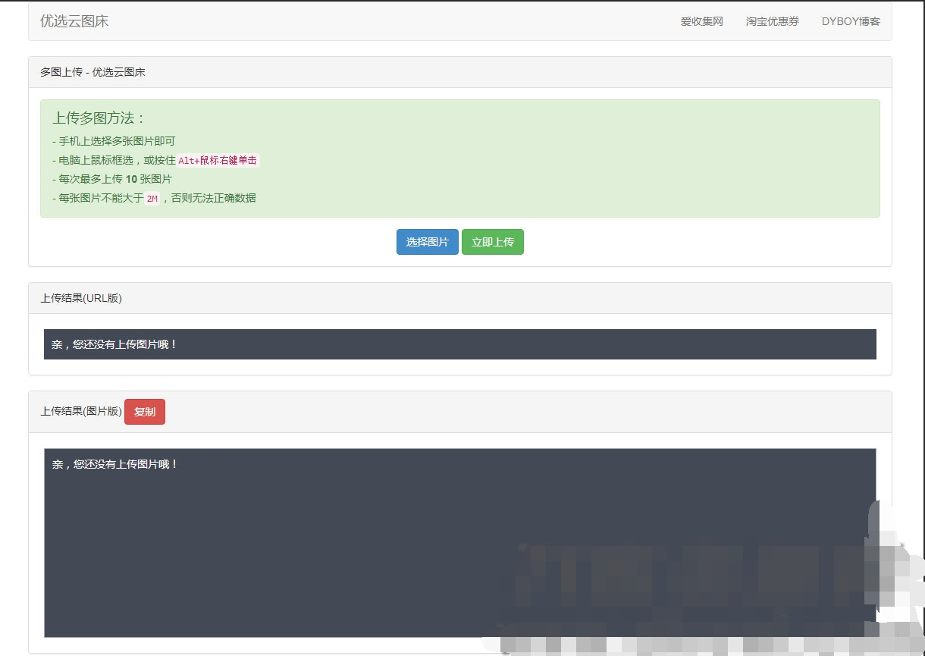Click the 上传多图方法 heading in green box
This screenshot has height=656, width=925.
99,118
